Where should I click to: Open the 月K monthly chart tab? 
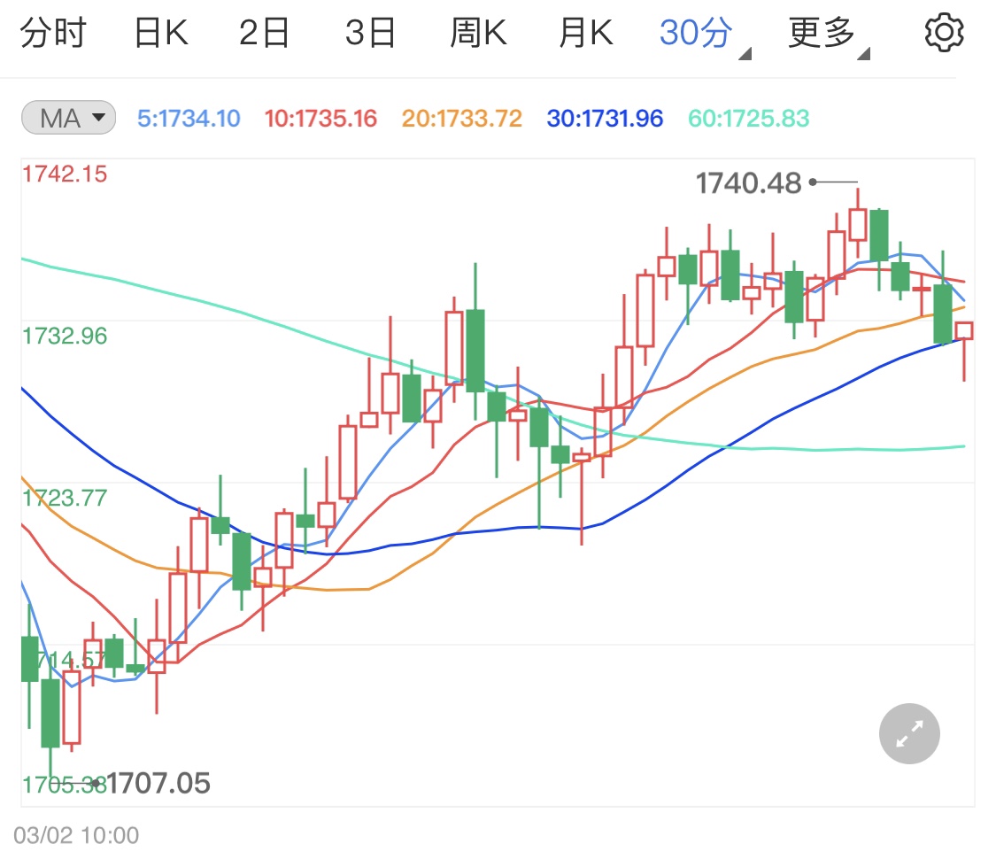point(586,33)
